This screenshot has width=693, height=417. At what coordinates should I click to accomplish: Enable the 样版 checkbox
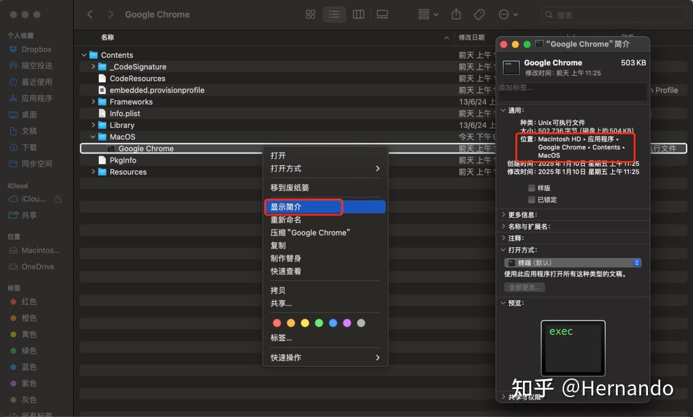[x=532, y=188]
